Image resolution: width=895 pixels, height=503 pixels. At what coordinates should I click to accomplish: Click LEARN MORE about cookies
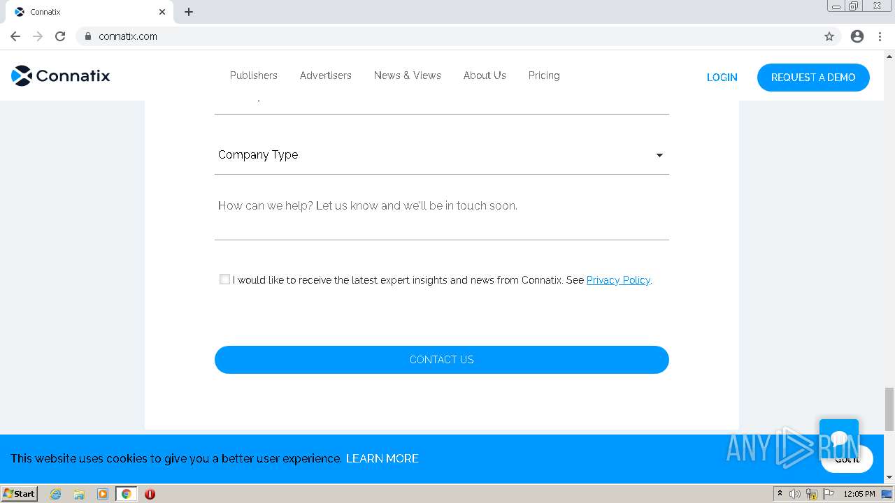pos(382,458)
